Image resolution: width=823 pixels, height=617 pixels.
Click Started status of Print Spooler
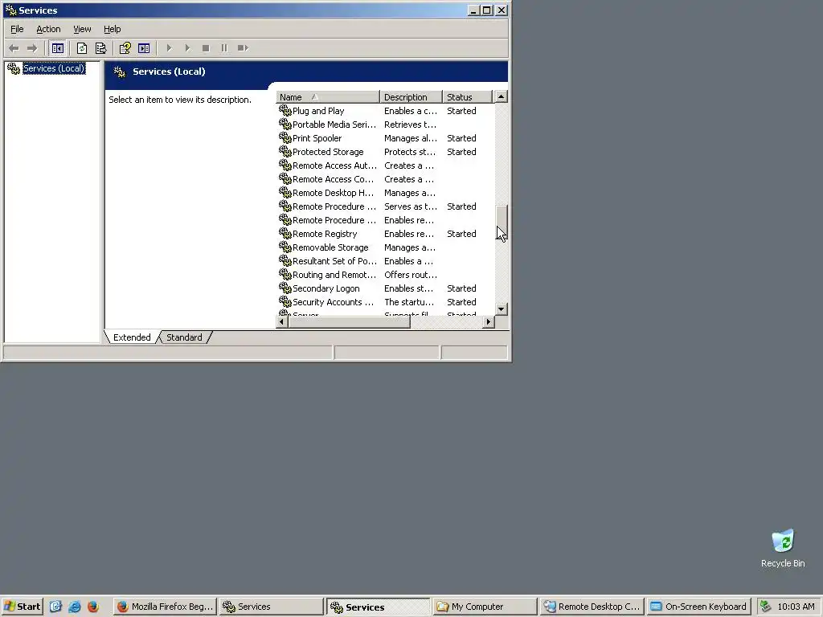(x=461, y=138)
